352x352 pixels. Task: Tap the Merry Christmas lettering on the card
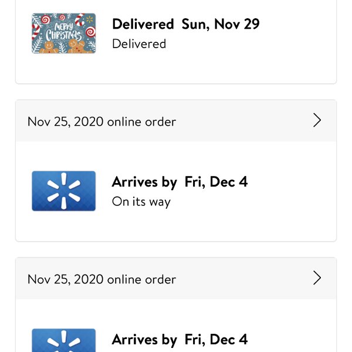click(63, 32)
